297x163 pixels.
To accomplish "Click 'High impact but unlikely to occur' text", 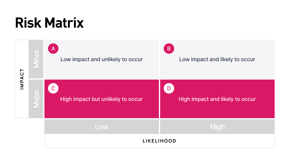I will tap(101, 99).
